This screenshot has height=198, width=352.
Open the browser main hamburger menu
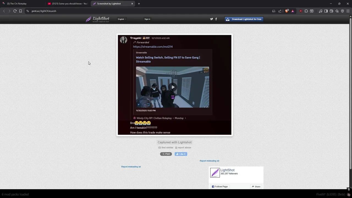tap(348, 11)
